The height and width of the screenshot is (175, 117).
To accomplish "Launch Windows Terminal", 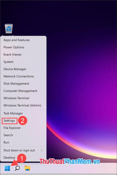I will click(23, 98).
